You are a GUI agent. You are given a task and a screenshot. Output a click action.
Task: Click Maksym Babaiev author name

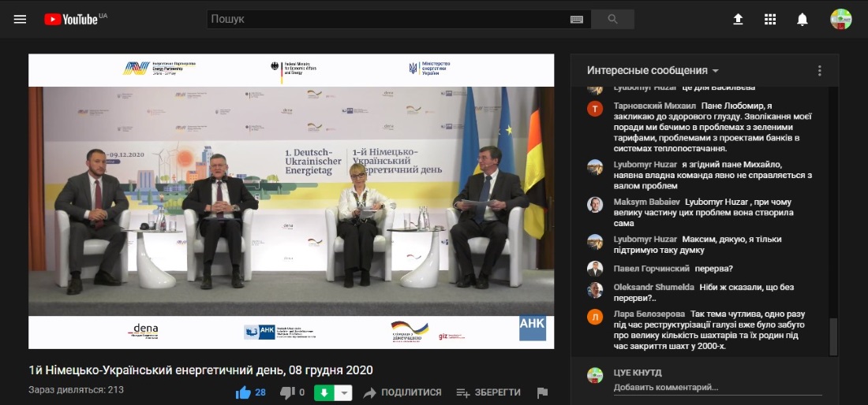pyautogui.click(x=646, y=202)
